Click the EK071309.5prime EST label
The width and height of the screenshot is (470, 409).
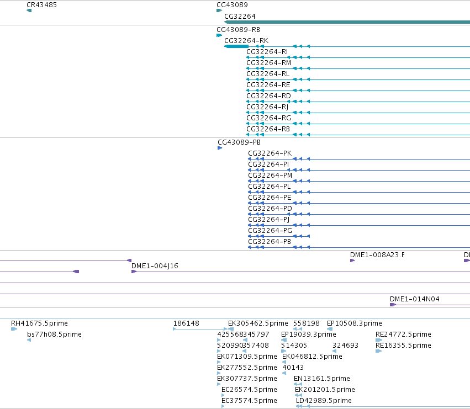point(247,357)
